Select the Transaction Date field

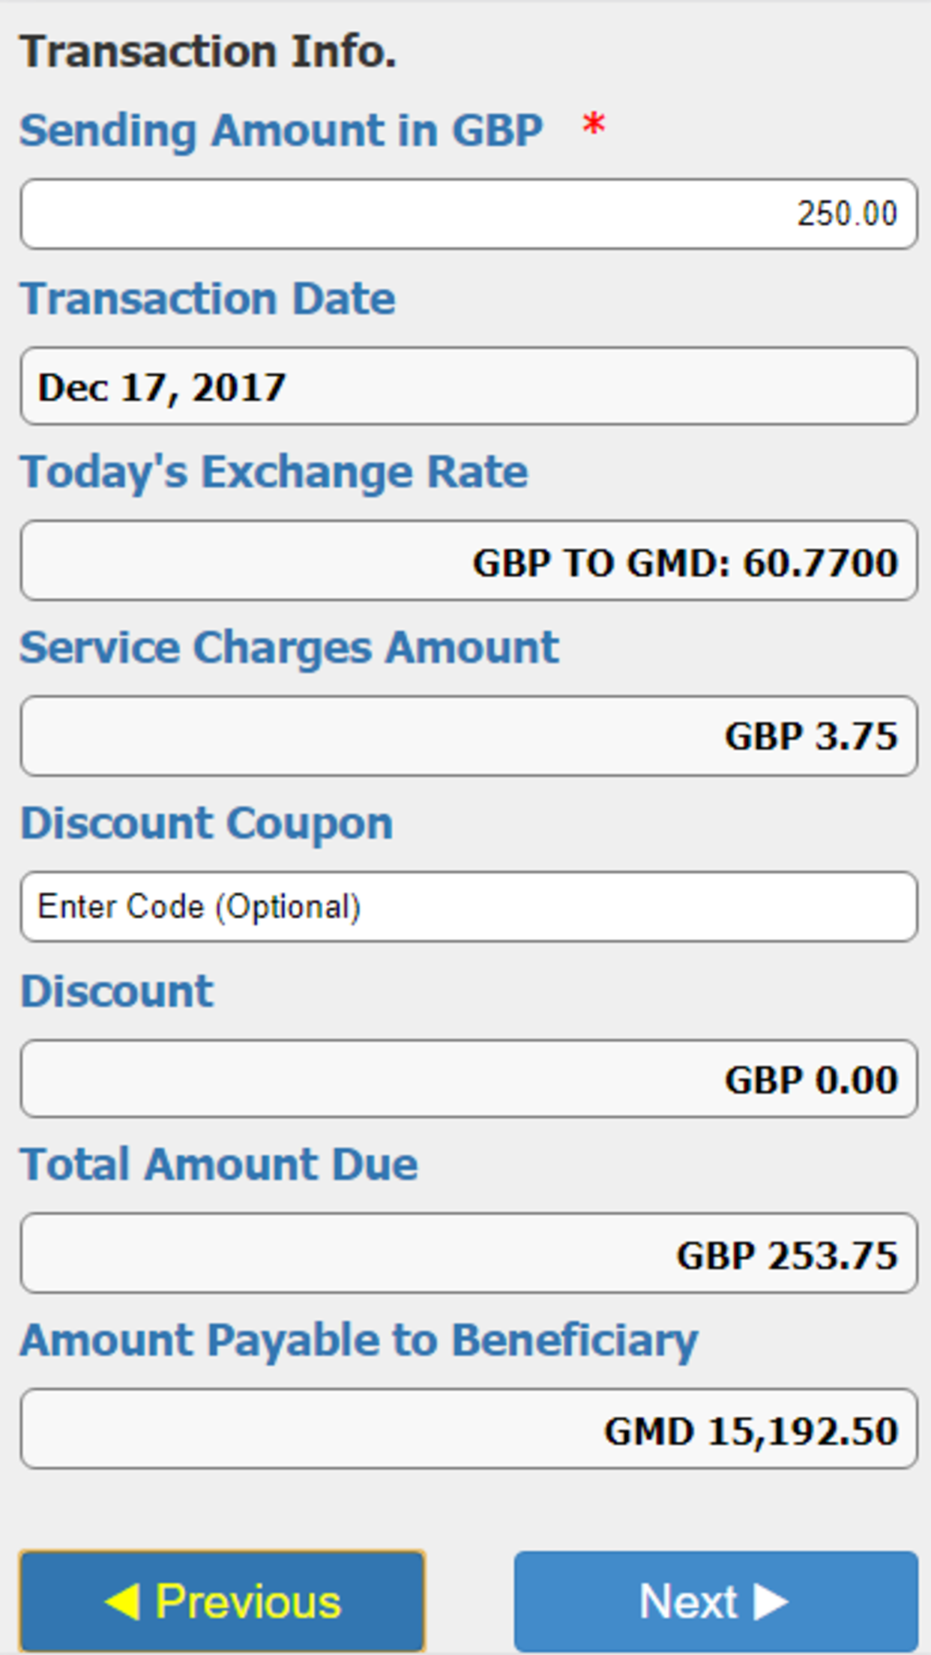click(x=468, y=386)
